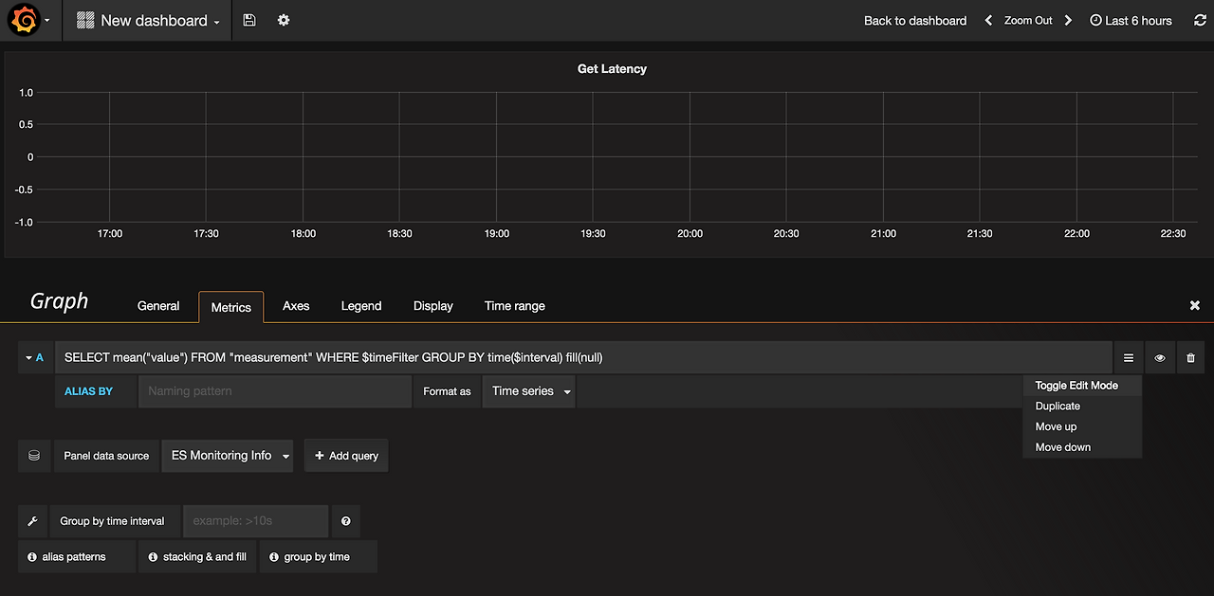Screen dimensions: 1214x596
Task: Click the help question mark icon
Action: tap(346, 521)
